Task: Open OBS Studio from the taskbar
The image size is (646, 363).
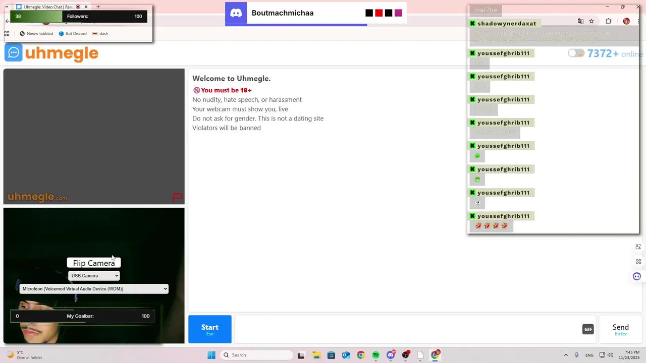Action: (x=405, y=355)
